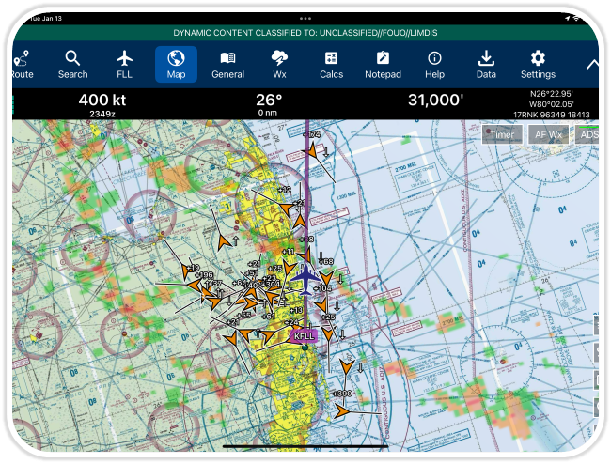Open the Route planning icon
The height and width of the screenshot is (464, 611).
click(x=21, y=64)
